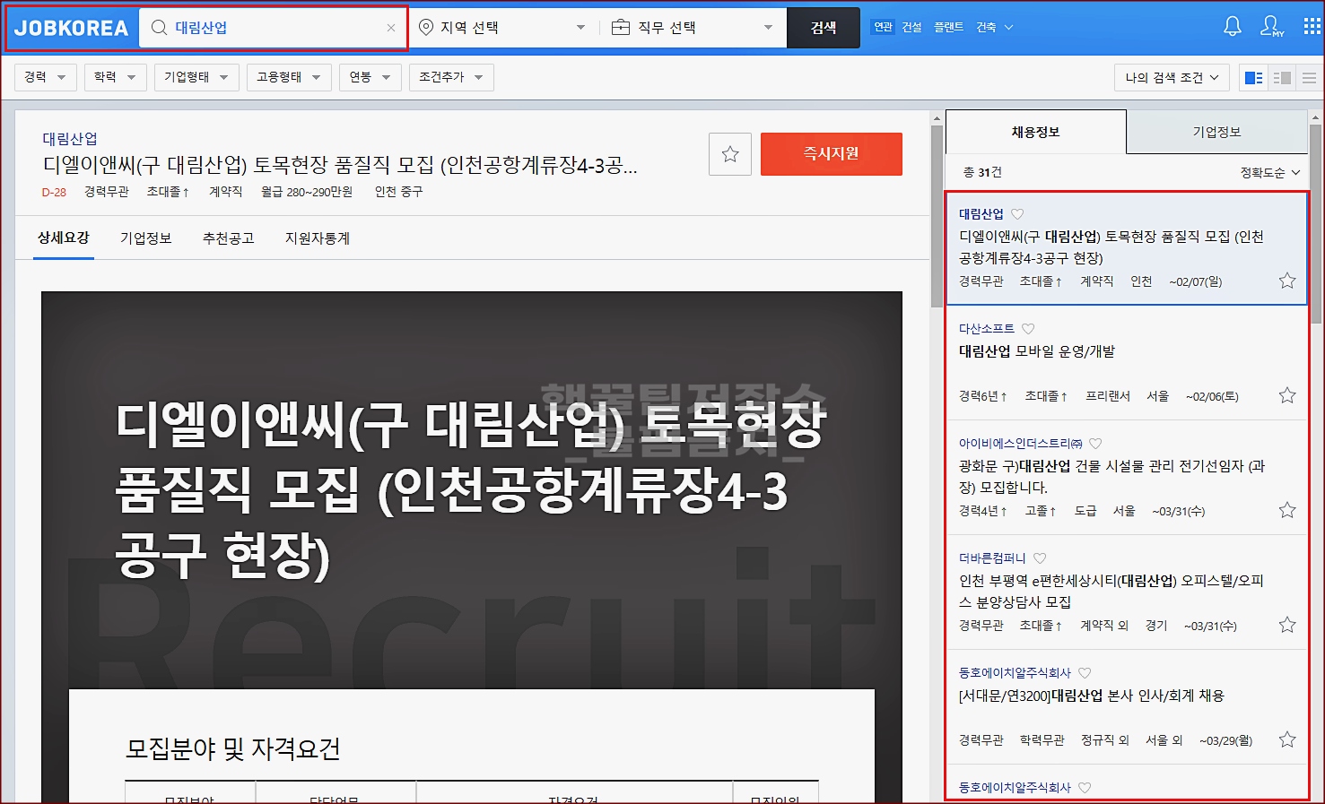The image size is (1325, 804).
Task: Click the 대림산업 company link in header
Action: (70, 139)
